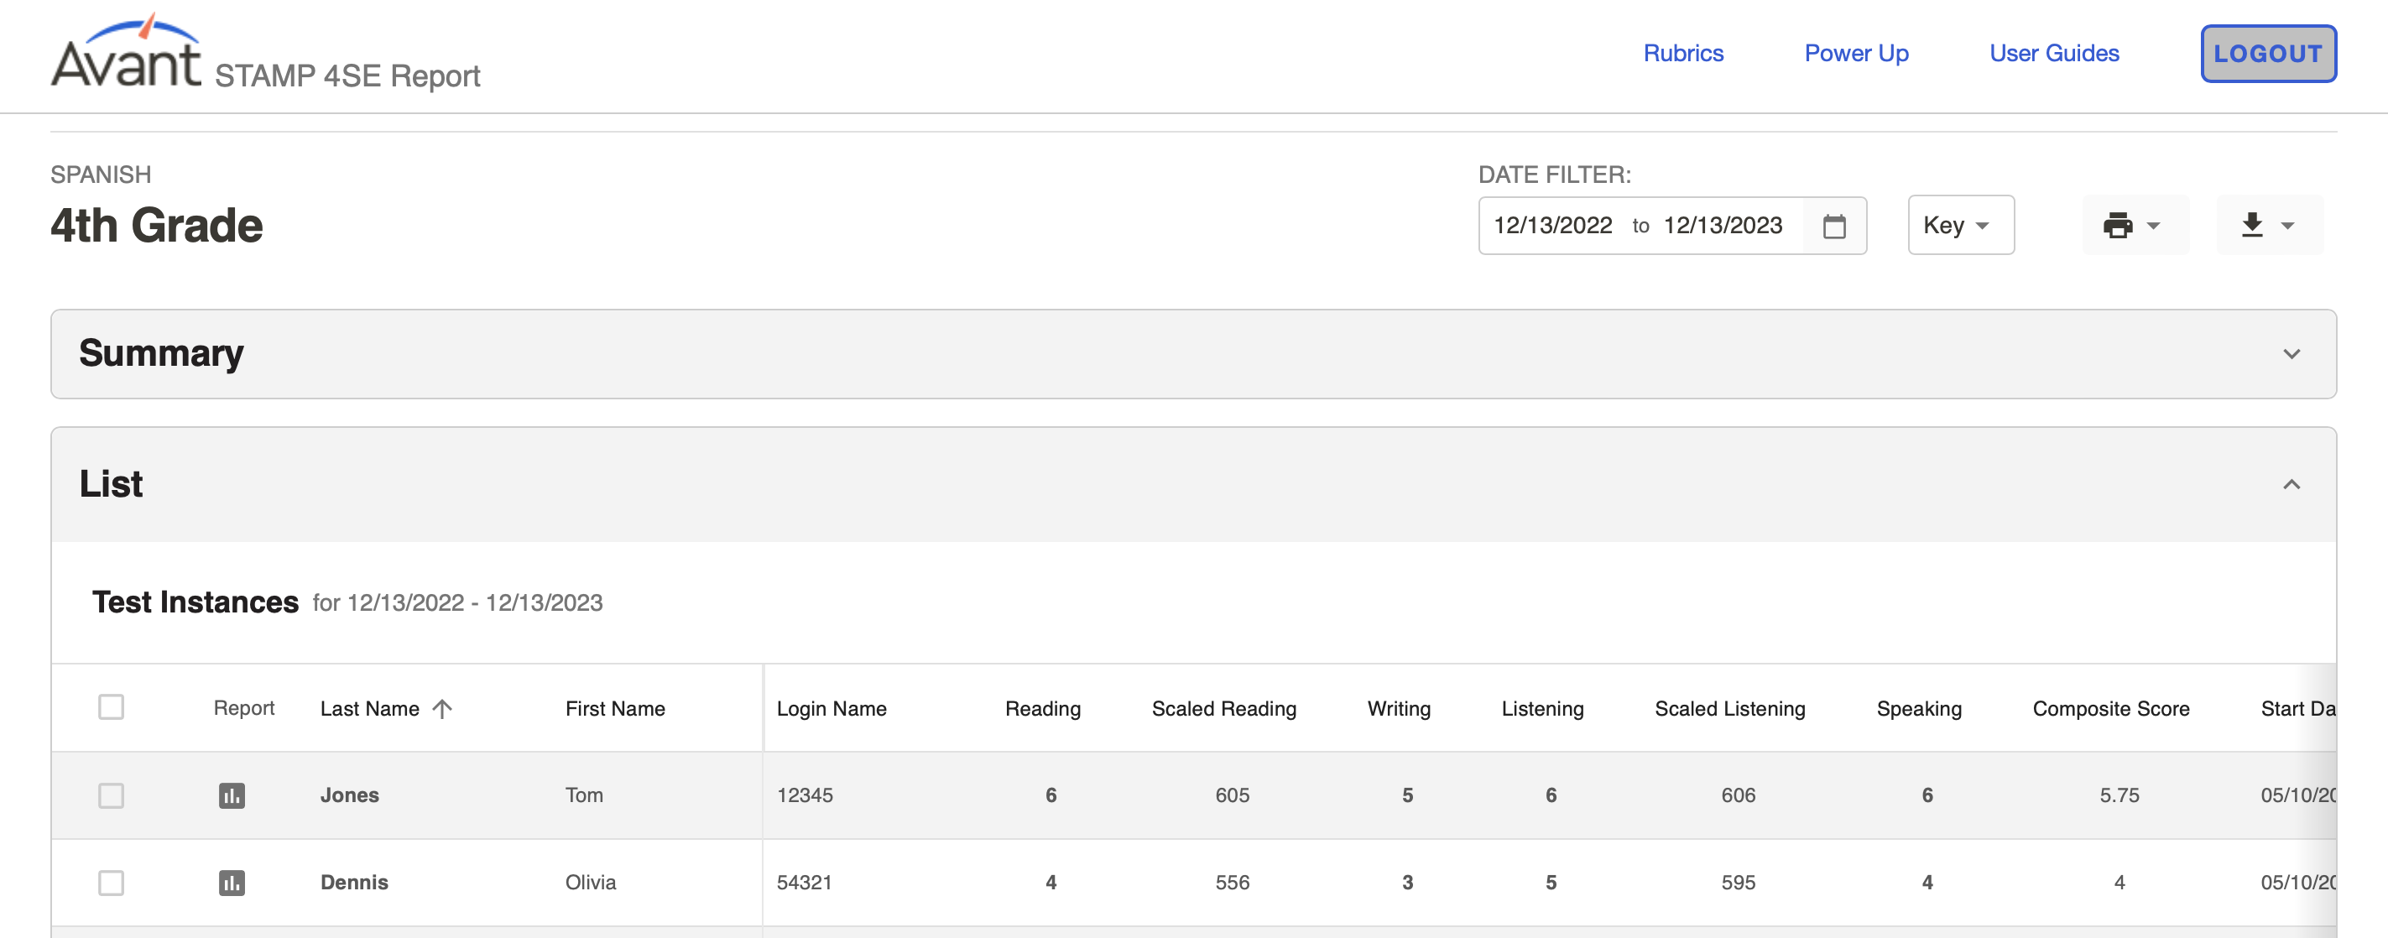Select the last name Jones
Image resolution: width=2388 pixels, height=938 pixels.
coord(350,795)
